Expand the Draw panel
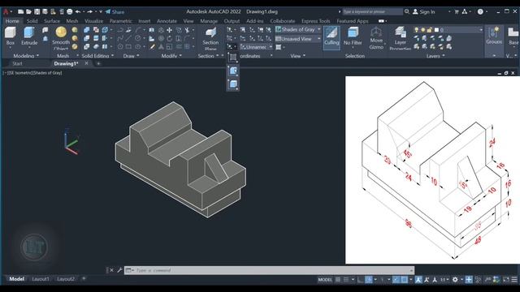The image size is (520, 292). (x=132, y=56)
